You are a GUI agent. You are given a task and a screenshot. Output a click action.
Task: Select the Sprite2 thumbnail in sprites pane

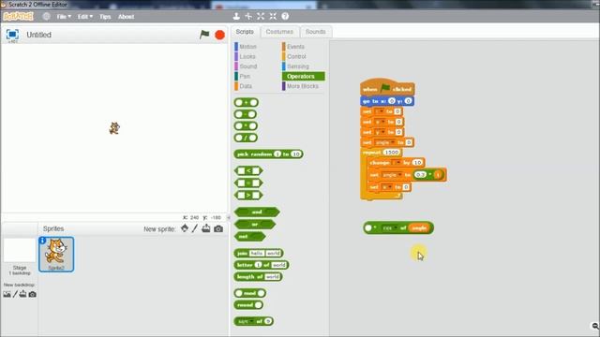[56, 254]
